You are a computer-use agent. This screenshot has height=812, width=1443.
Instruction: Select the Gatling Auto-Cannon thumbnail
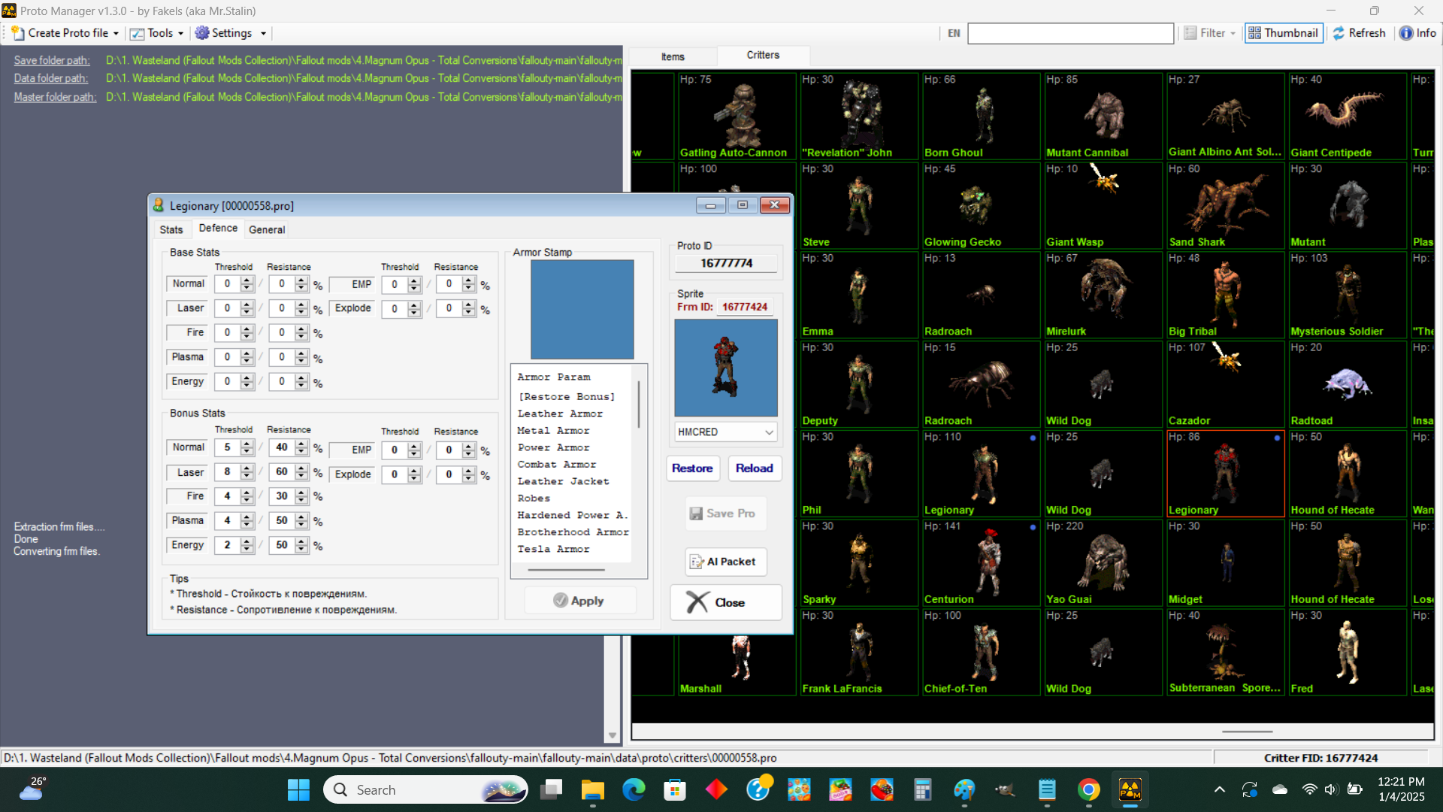click(x=737, y=116)
